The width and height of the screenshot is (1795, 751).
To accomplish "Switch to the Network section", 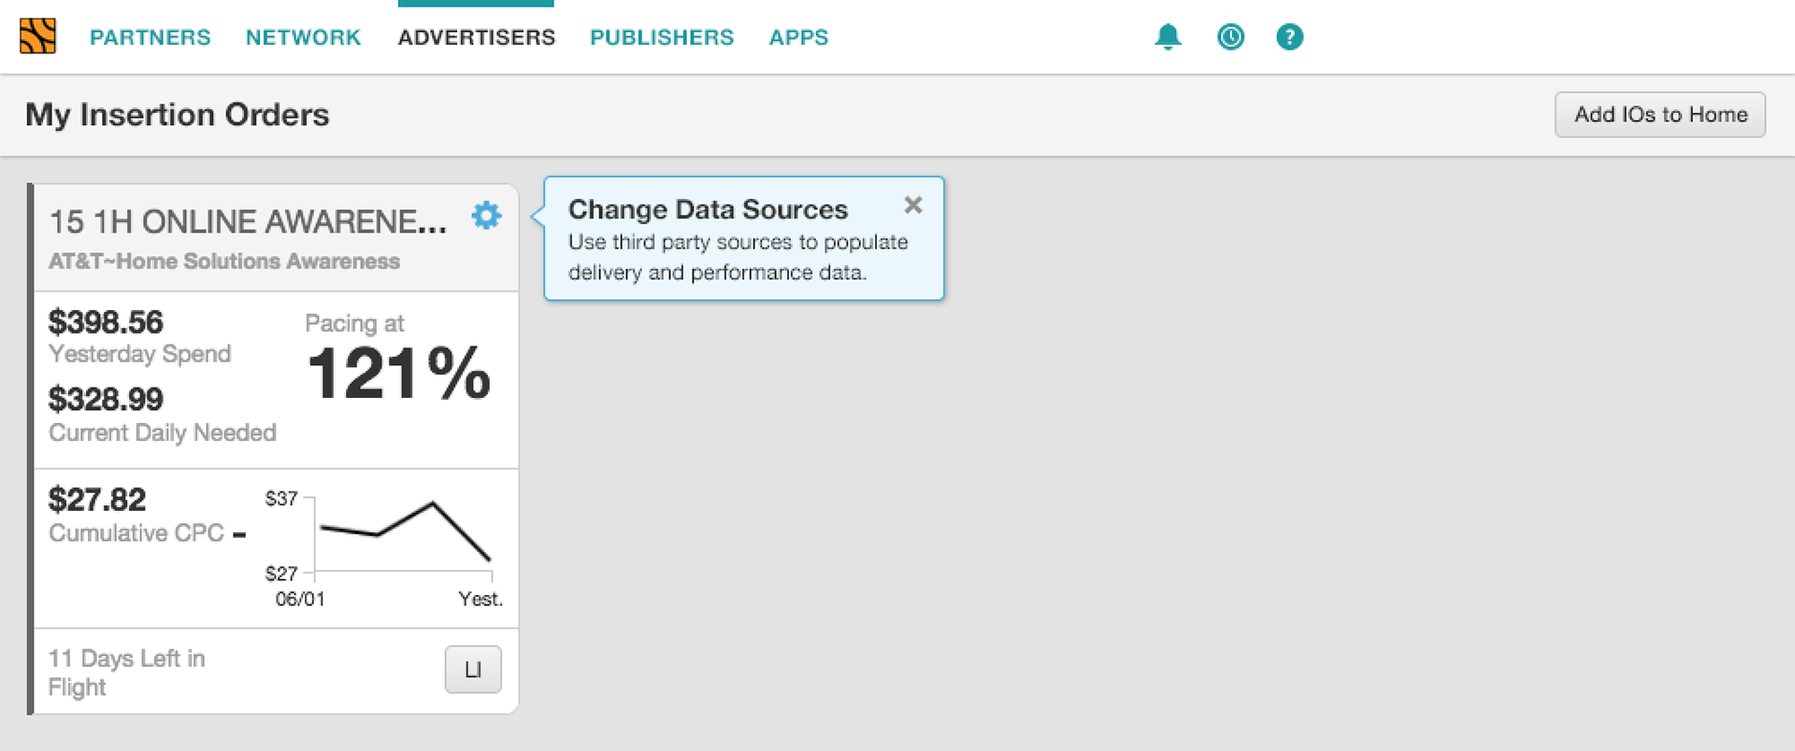I will [303, 37].
